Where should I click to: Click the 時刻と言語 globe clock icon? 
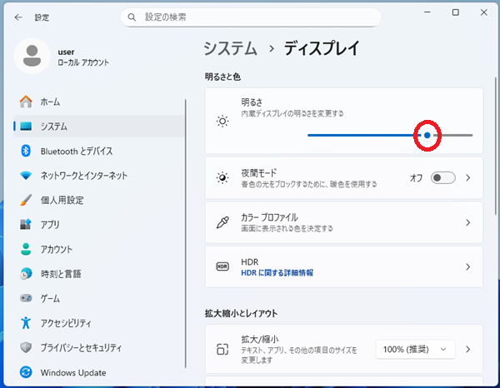[x=26, y=273]
